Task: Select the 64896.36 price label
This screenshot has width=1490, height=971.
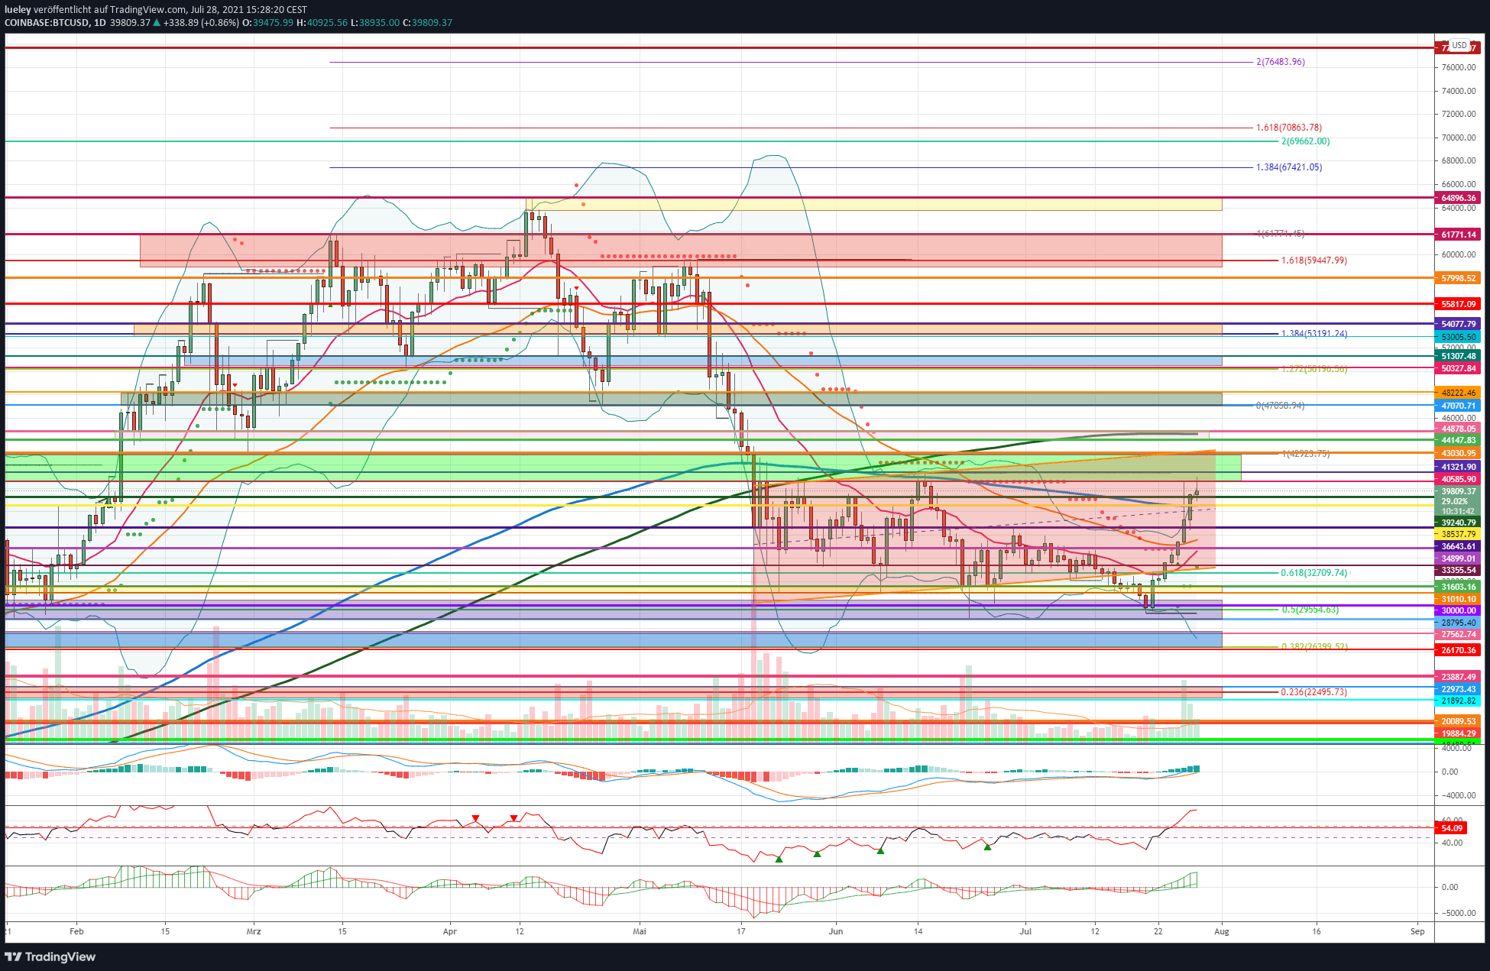Action: (x=1458, y=198)
